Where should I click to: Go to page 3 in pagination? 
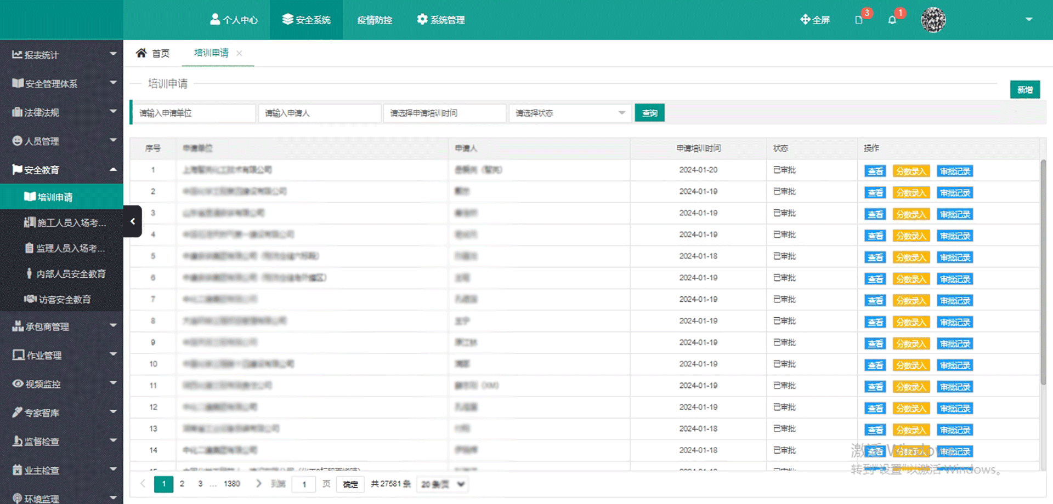pyautogui.click(x=200, y=484)
